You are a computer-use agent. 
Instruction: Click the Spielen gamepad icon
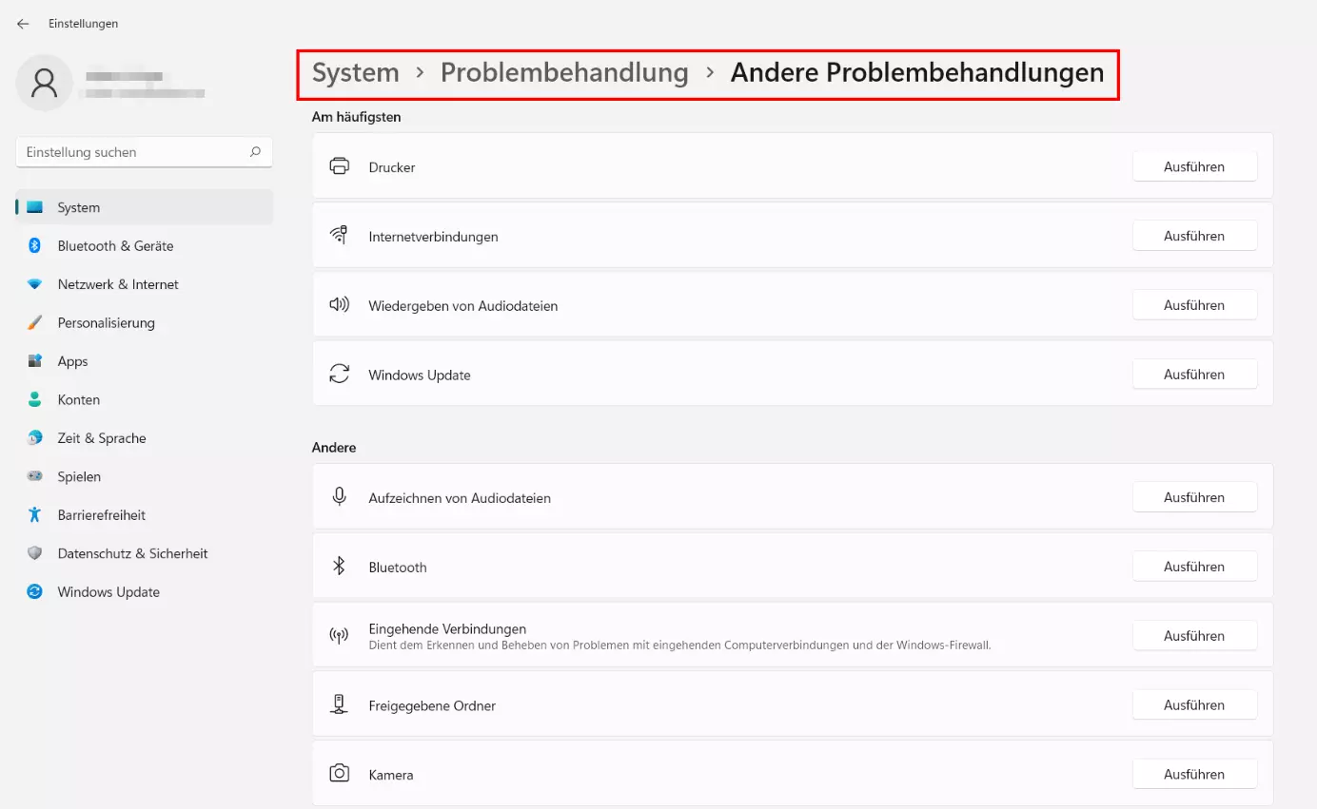click(x=35, y=476)
